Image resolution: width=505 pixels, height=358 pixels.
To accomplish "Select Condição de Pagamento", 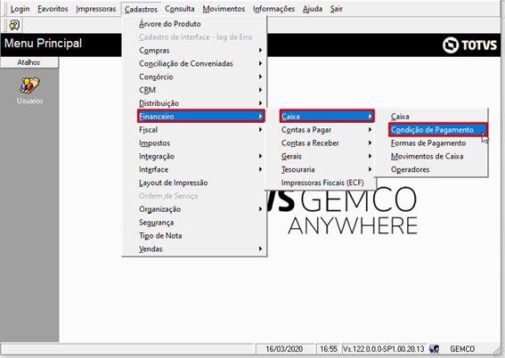I will pos(438,130).
